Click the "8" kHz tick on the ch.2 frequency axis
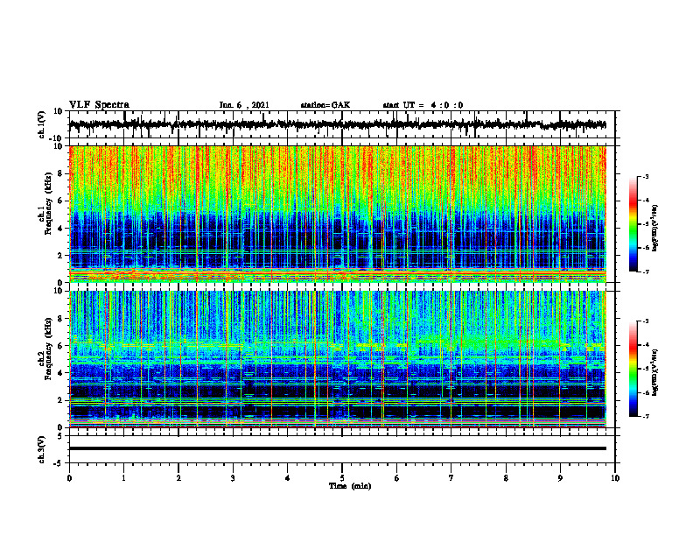This screenshot has width=693, height=536. [60, 319]
